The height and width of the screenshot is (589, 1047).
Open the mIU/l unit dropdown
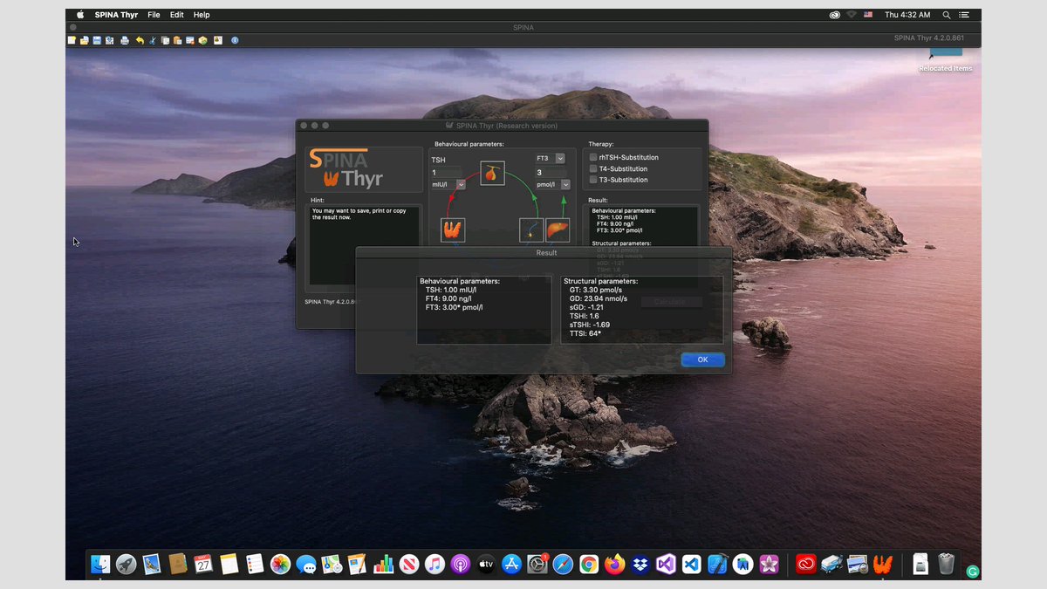461,185
